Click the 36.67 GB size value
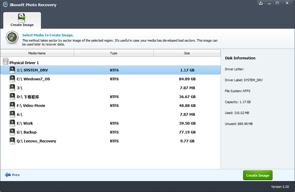 (187, 97)
